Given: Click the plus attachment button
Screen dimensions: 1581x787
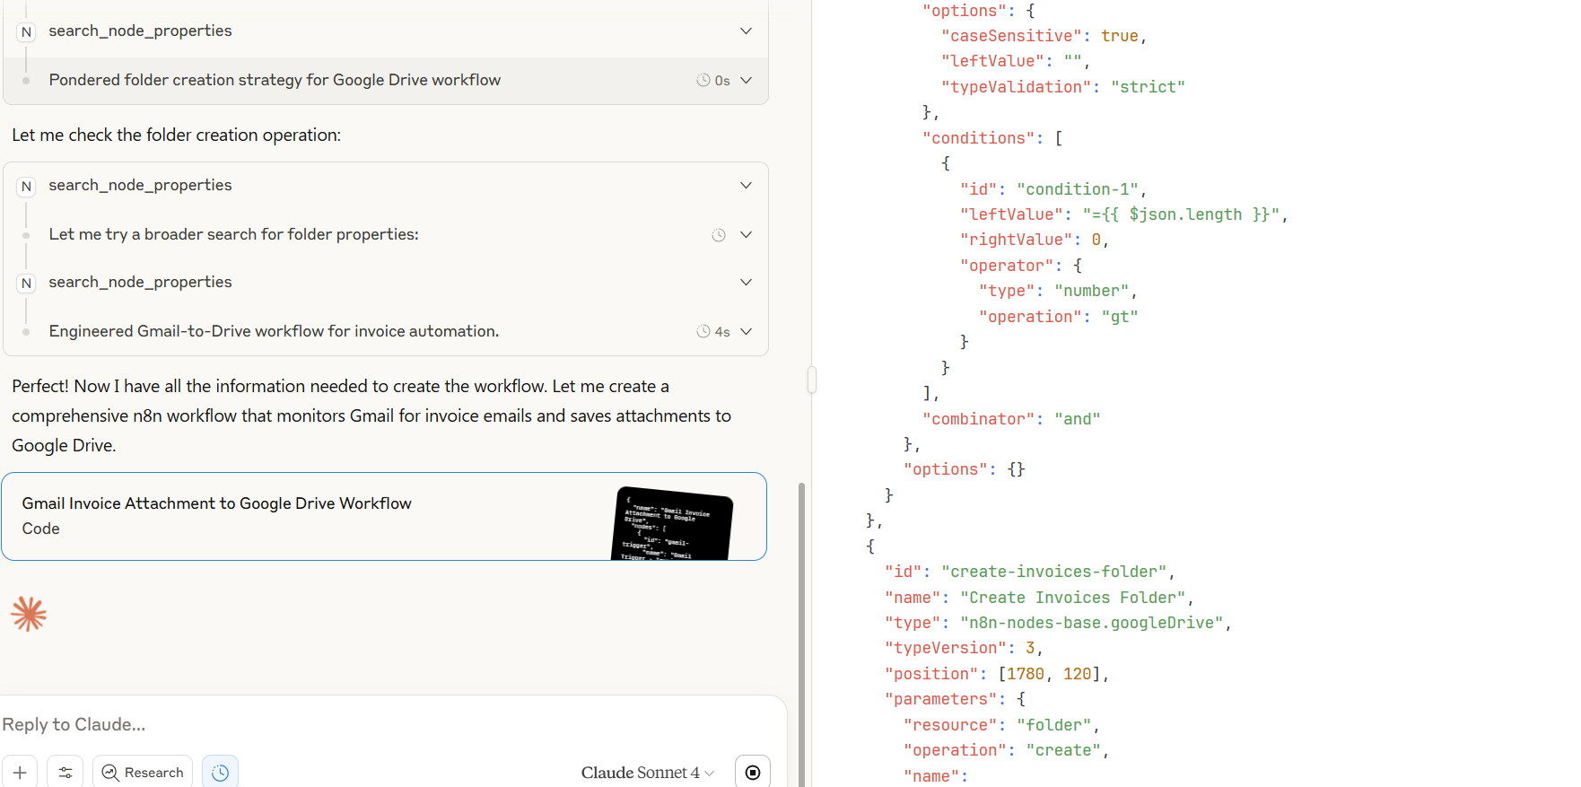Looking at the screenshot, I should click(20, 772).
